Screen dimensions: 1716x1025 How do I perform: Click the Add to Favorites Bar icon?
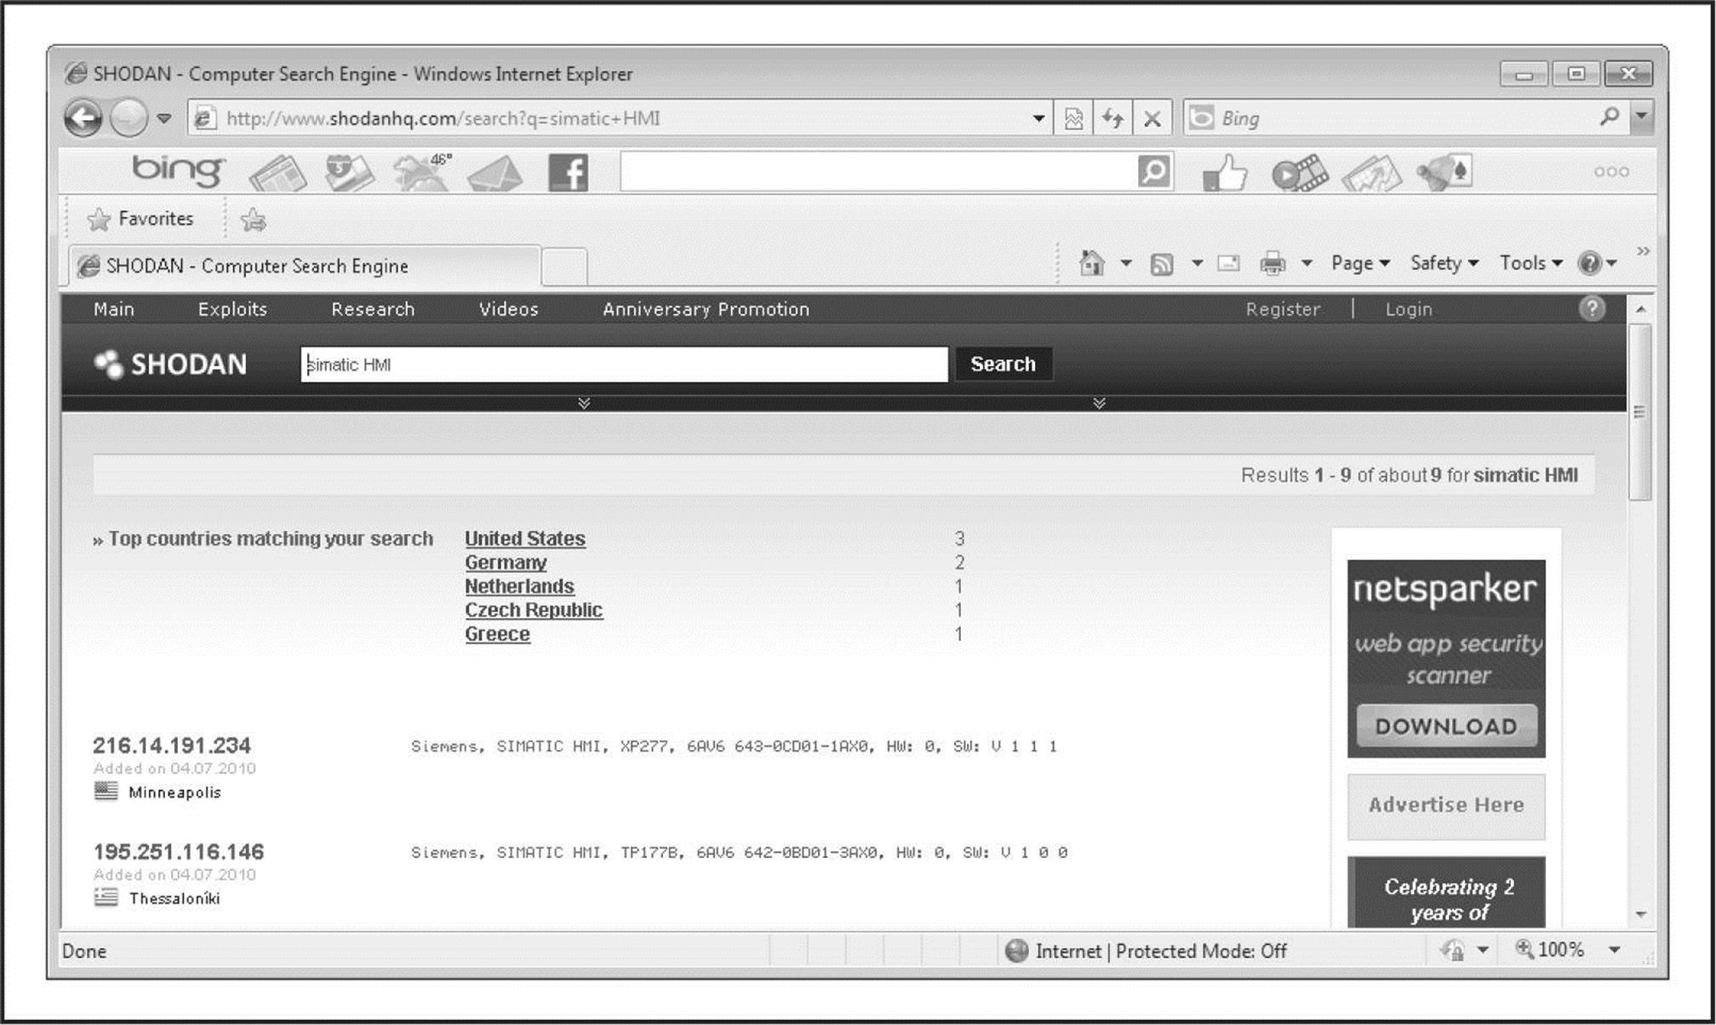tap(253, 220)
